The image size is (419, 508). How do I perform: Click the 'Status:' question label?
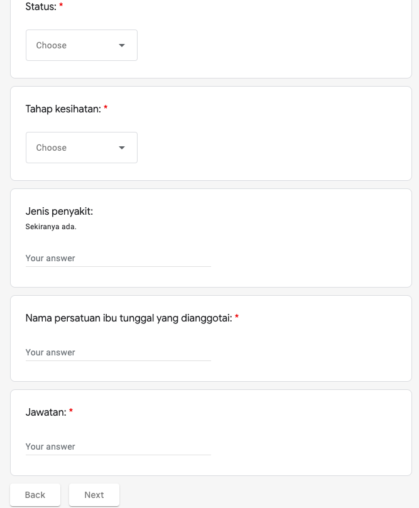(x=40, y=7)
